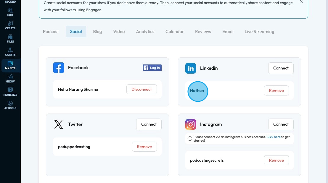
Task: Click the LinkedIn logo icon
Action: click(x=191, y=68)
